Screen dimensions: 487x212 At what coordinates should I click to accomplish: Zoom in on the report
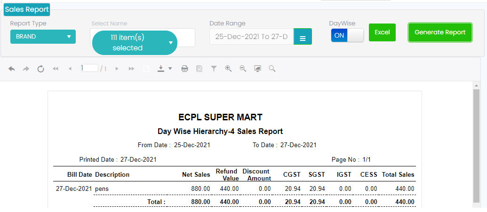(x=228, y=69)
